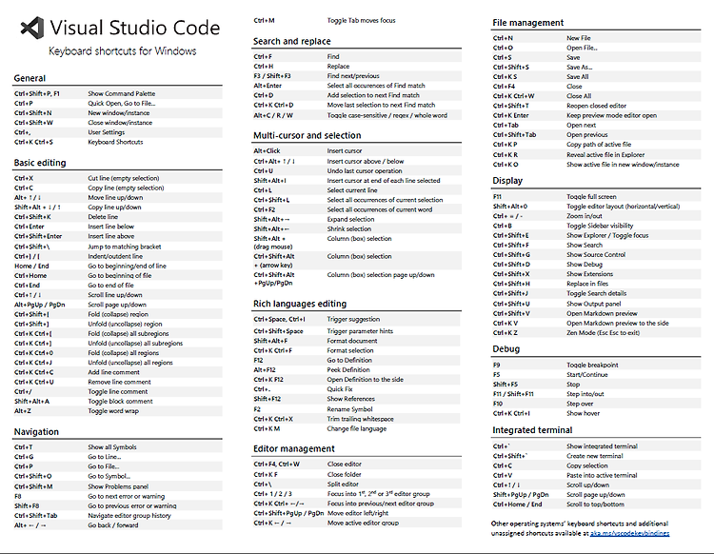Select 'Cut line (empty selection)' entry
This screenshot has width=714, height=554.
point(124,178)
